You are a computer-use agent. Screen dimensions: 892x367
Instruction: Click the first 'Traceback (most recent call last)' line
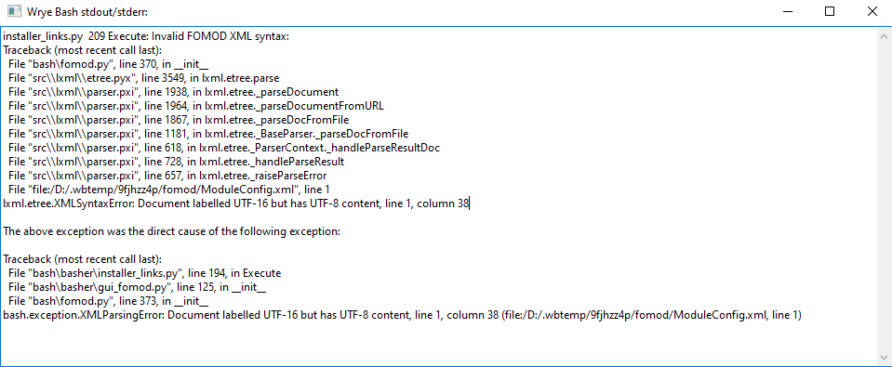click(83, 50)
